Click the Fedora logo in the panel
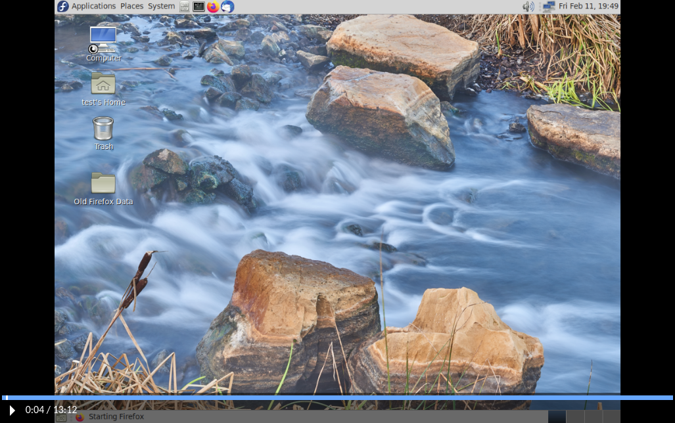This screenshot has width=675, height=423. 63,7
